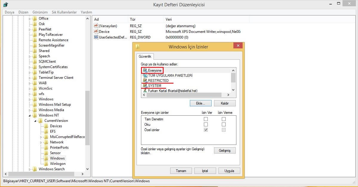Expand the Speech key
This screenshot has width=358, height=187.
30,56
